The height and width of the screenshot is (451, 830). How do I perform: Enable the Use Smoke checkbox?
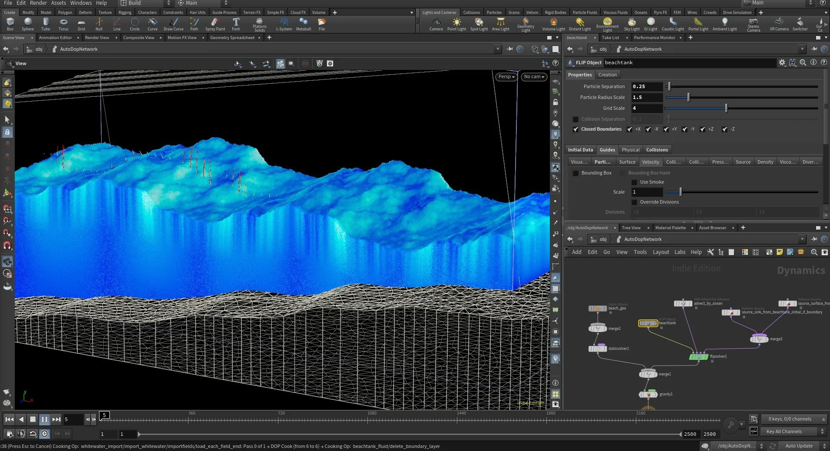click(635, 182)
